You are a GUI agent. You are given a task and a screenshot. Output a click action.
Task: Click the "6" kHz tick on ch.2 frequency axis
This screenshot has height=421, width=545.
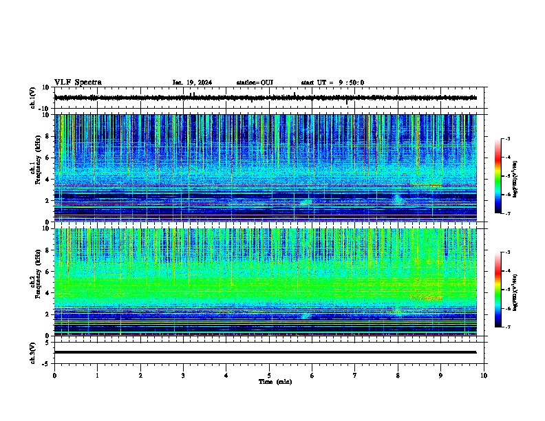click(48, 272)
